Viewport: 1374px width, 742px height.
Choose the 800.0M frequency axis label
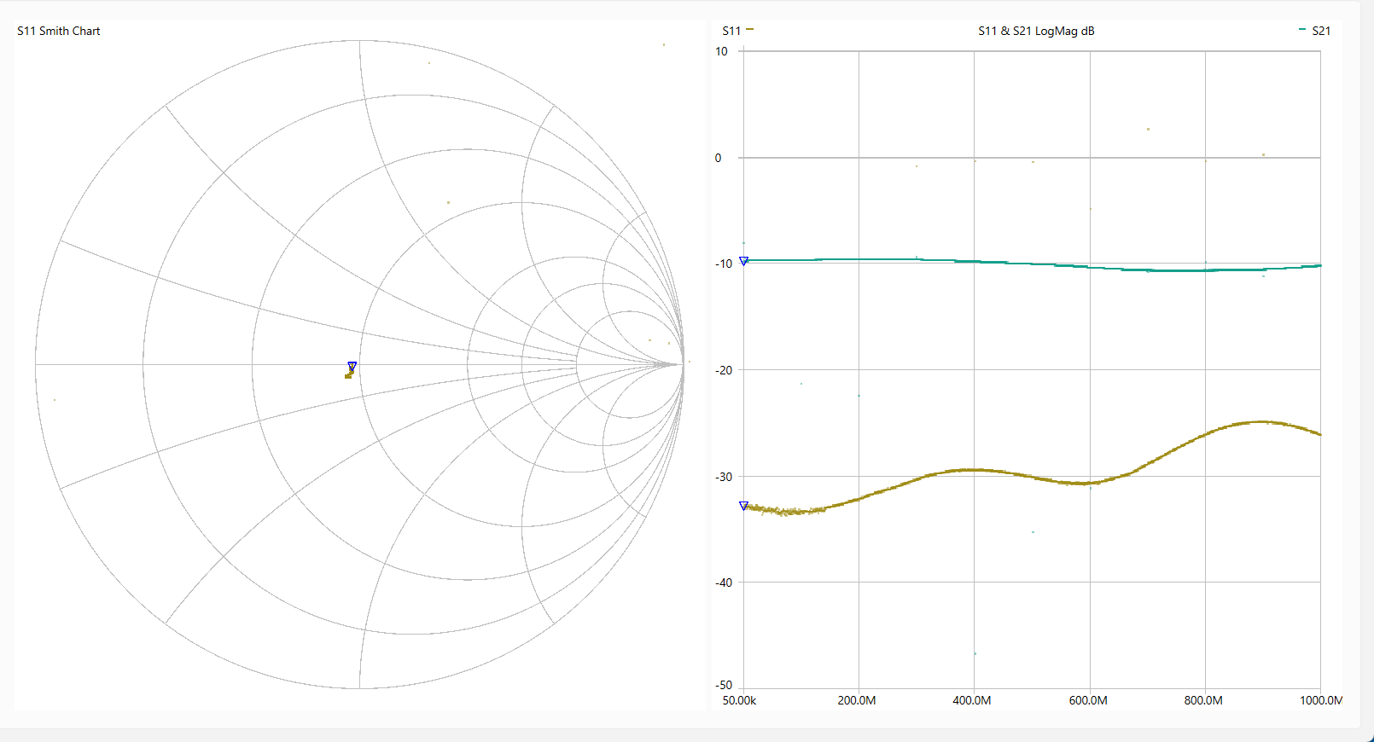1203,700
